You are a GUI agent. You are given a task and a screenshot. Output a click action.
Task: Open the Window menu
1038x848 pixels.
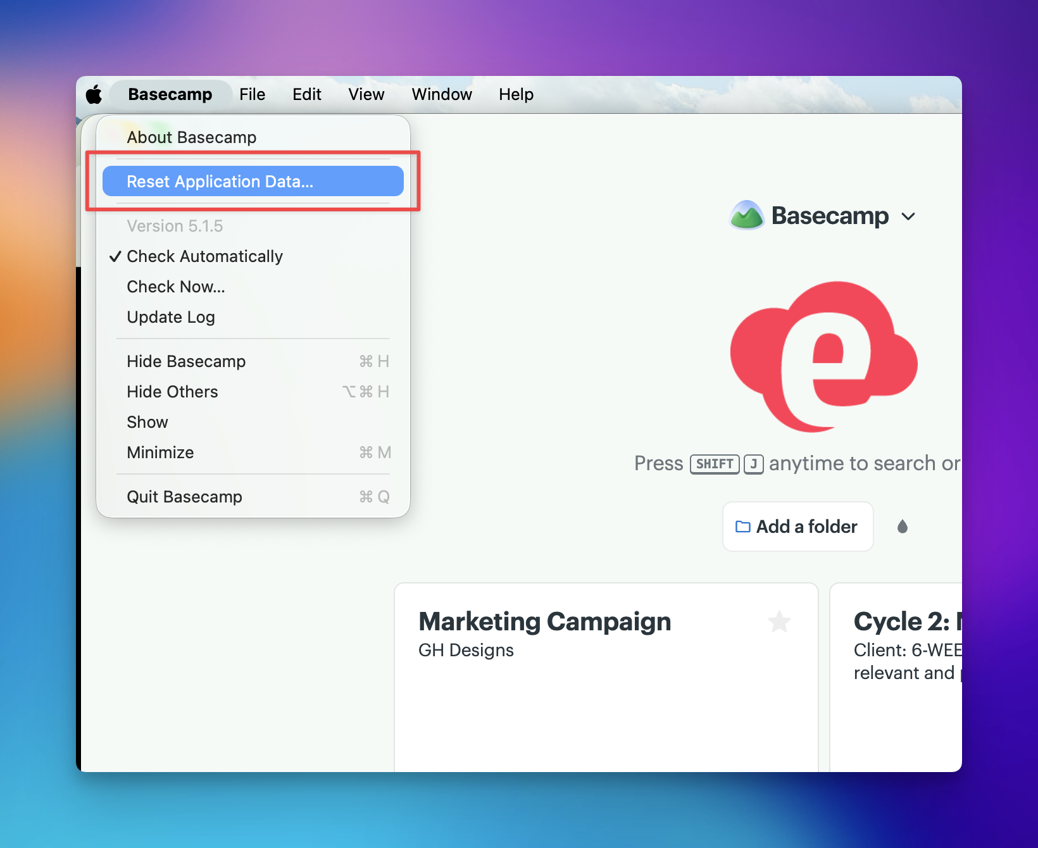[442, 94]
